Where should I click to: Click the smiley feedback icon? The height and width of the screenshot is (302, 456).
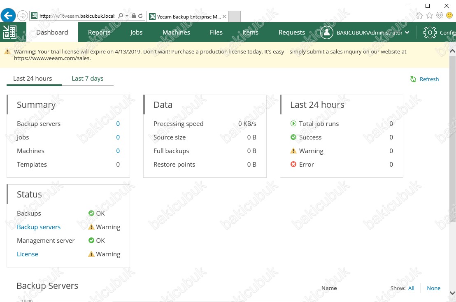click(x=449, y=15)
